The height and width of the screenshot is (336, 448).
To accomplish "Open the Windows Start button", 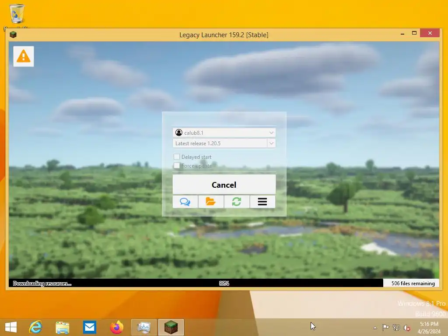I will [x=11, y=327].
